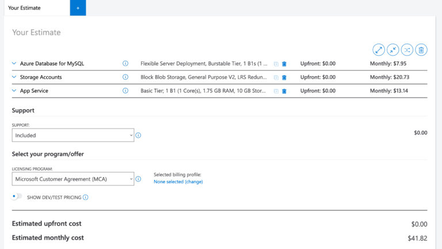
Task: Click Block Blob Storage description text
Action: coord(204,77)
